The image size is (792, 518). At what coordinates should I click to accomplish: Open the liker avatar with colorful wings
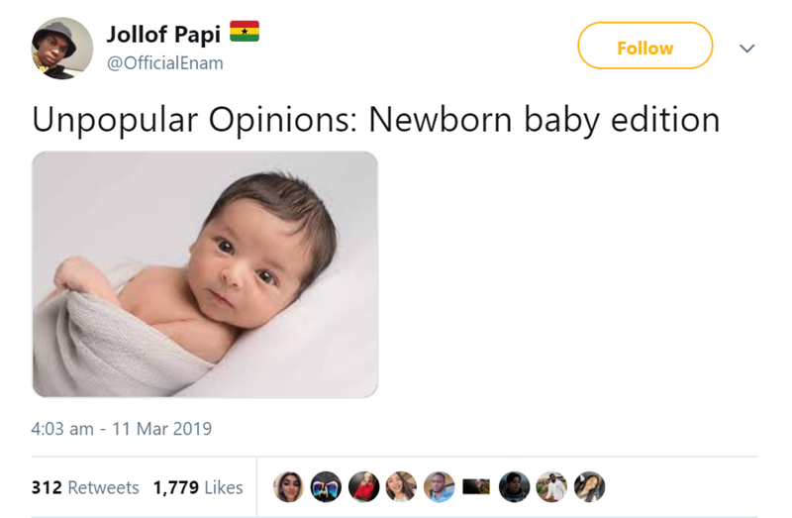pos(326,486)
